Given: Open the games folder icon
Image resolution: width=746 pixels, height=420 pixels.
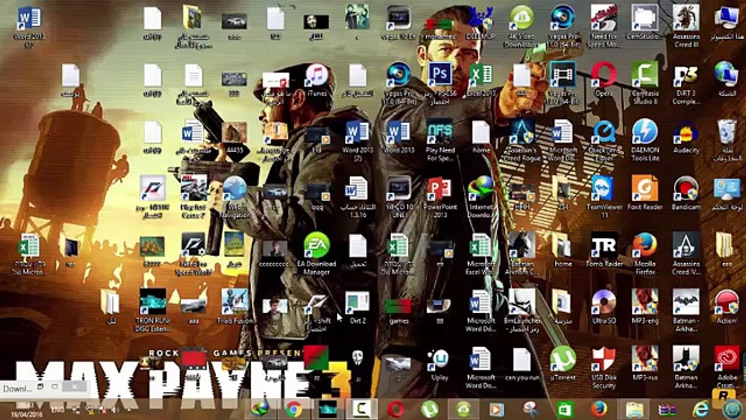Looking at the screenshot, I should [x=398, y=310].
